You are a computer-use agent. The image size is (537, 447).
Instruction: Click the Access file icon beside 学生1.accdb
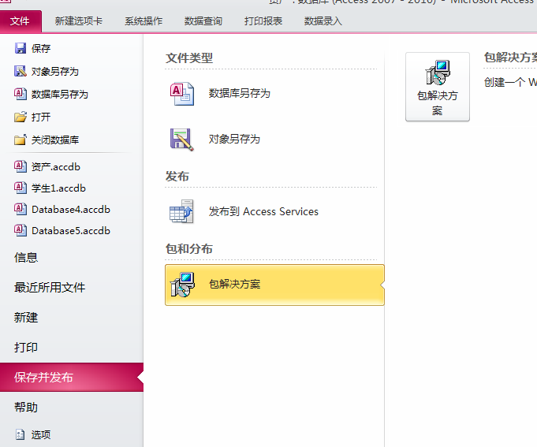21,188
